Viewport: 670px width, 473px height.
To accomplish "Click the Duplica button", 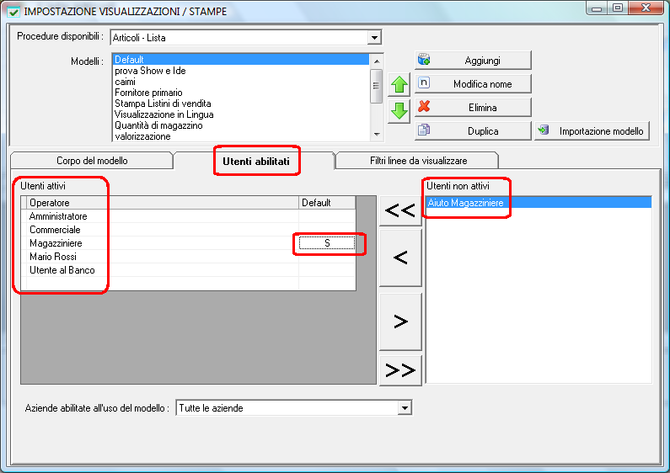I will [473, 130].
